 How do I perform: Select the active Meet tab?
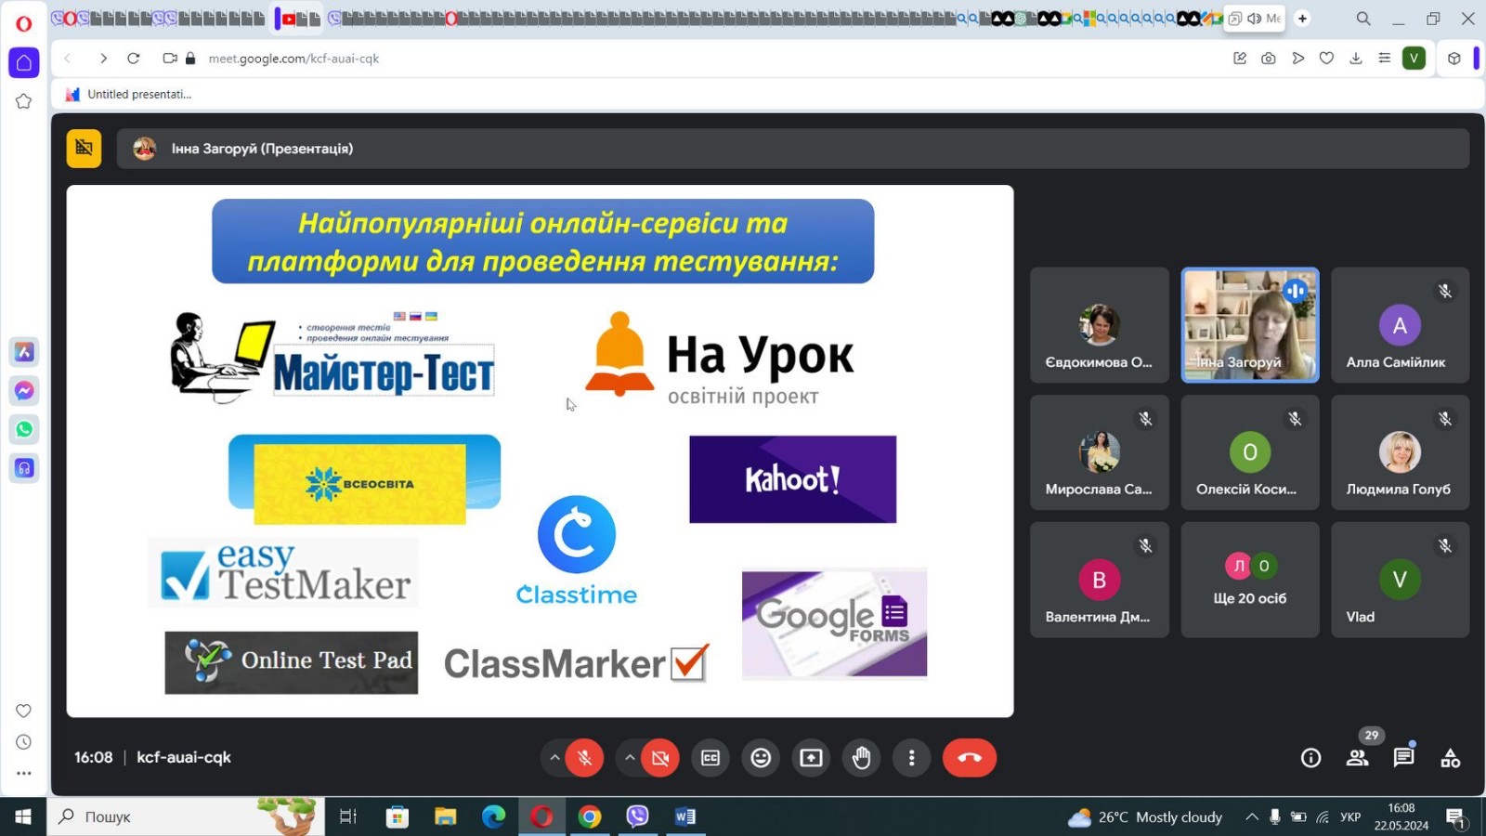click(x=1255, y=19)
